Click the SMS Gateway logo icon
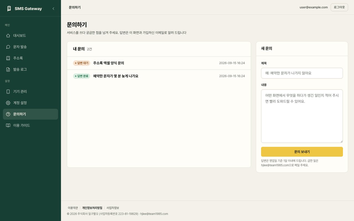Image resolution: width=354 pixels, height=221 pixels. pyautogui.click(x=9, y=9)
